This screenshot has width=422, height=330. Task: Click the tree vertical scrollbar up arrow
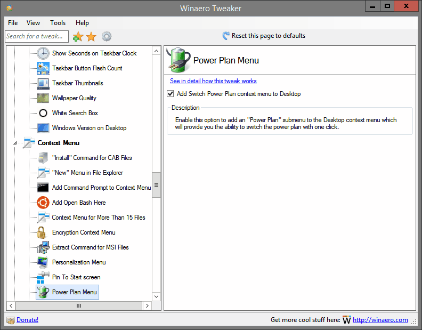(x=156, y=51)
